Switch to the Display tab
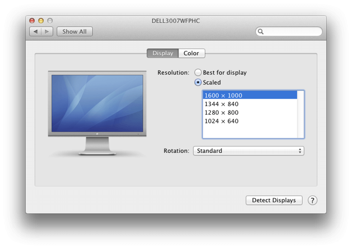 pos(163,53)
